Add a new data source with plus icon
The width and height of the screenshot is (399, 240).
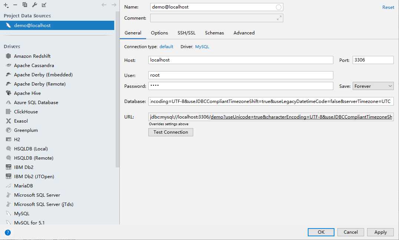(6, 5)
